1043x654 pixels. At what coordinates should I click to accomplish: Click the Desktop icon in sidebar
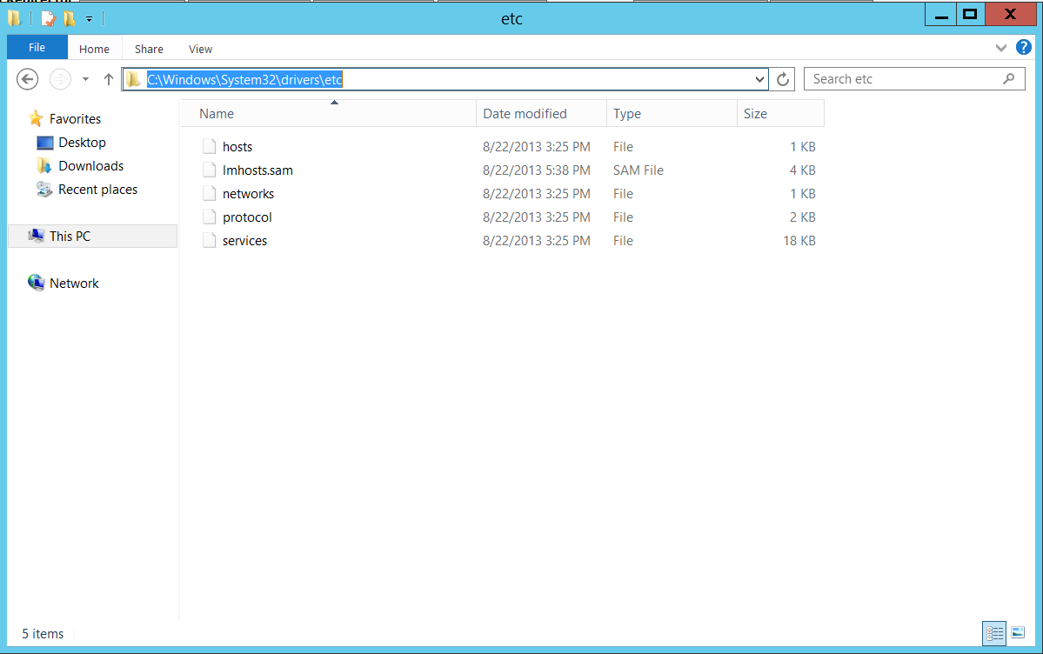[44, 143]
